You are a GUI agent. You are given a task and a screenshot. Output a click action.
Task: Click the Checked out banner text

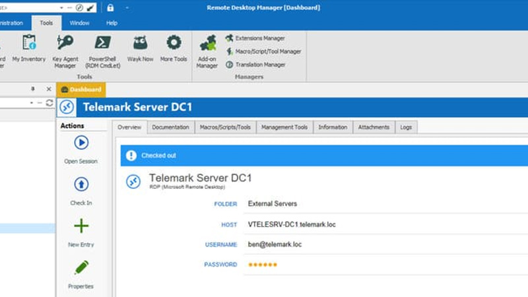pyautogui.click(x=158, y=156)
